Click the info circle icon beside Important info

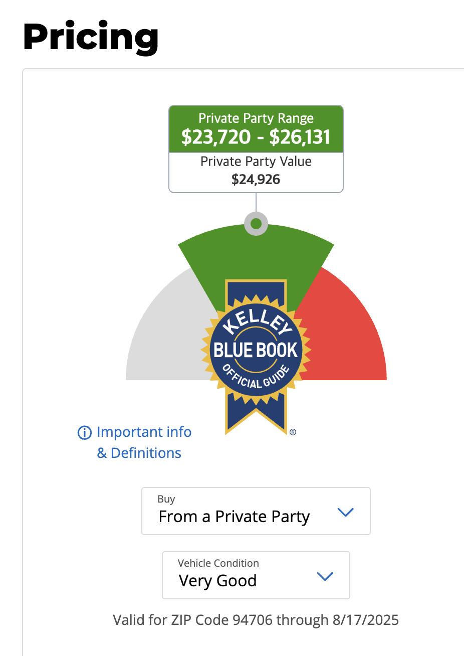coord(84,432)
